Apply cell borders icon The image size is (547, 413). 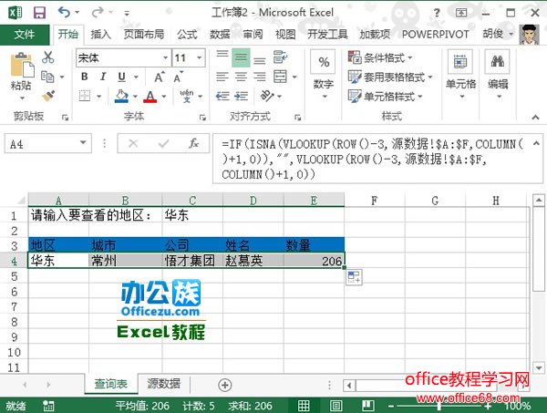tap(85, 96)
